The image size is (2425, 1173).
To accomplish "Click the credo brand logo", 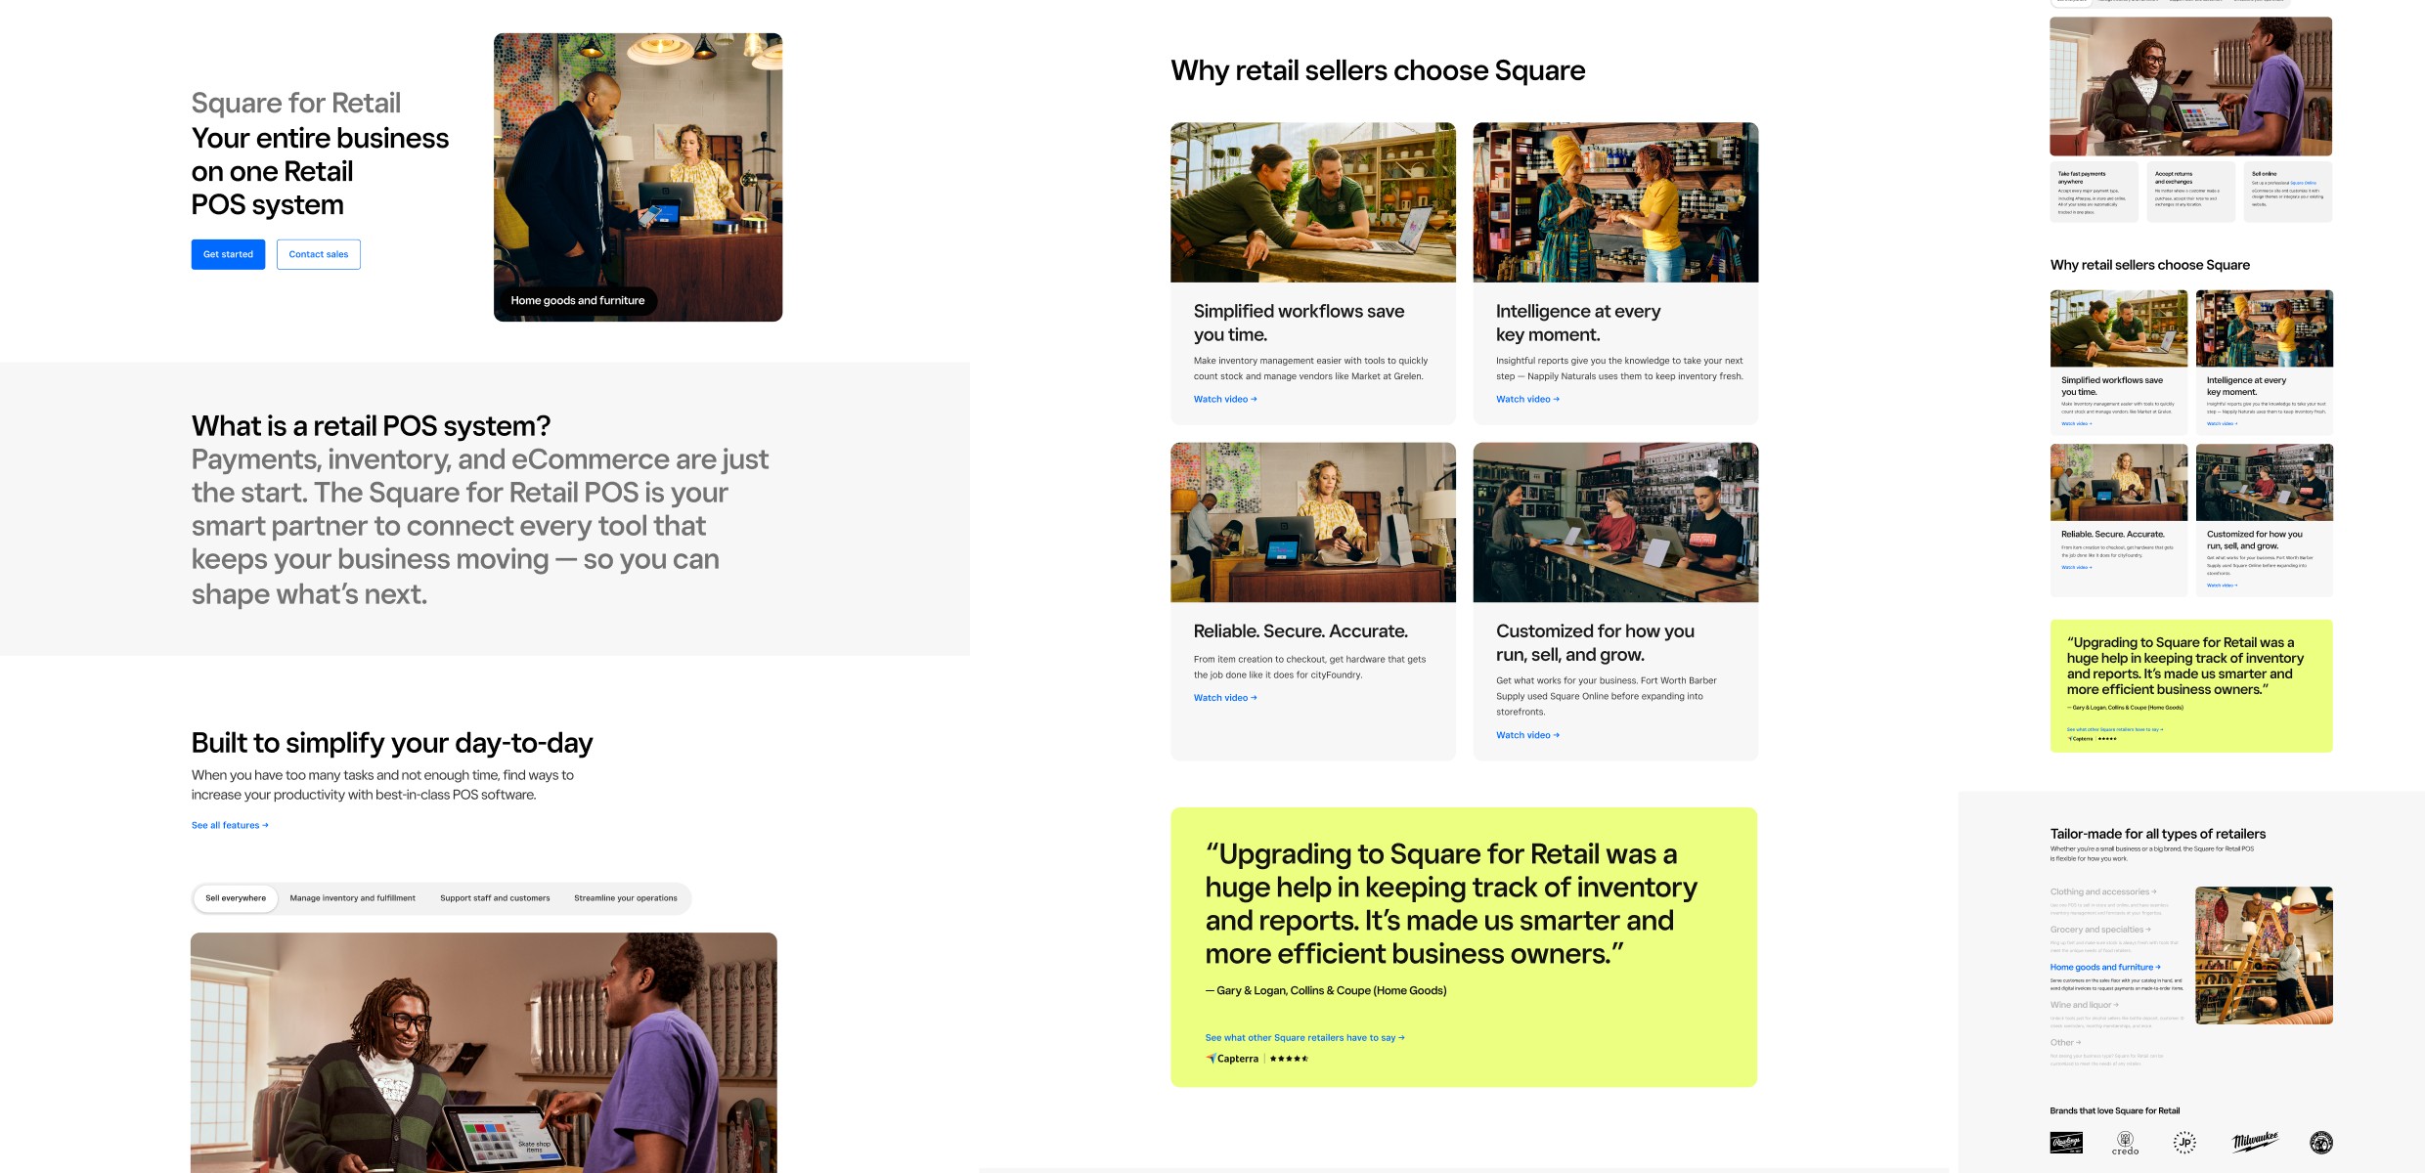I will tap(2125, 1143).
